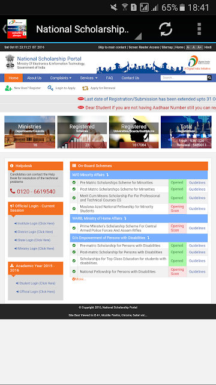Click the District Login link
This screenshot has height=385, width=216.
(34, 232)
